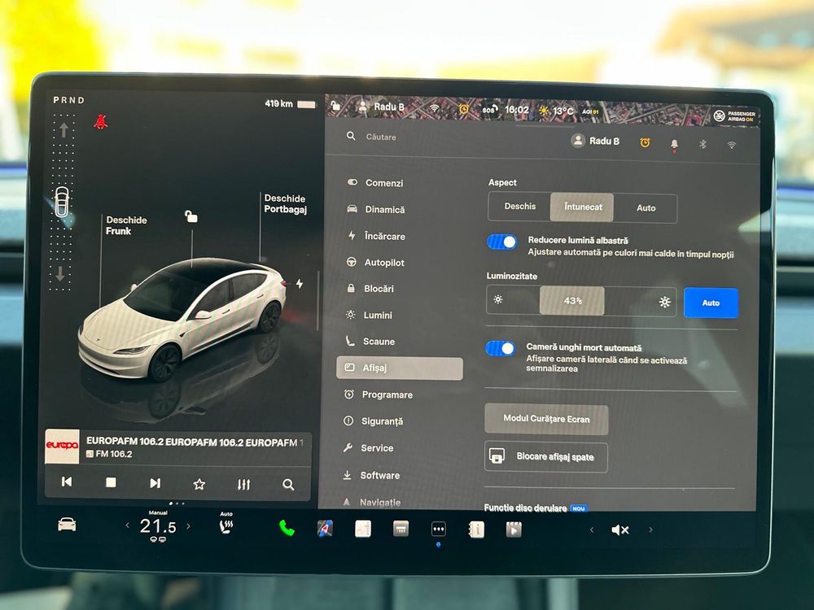Viewport: 814px width, 610px height.
Task: Search media with magnifier icon
Action: click(288, 485)
